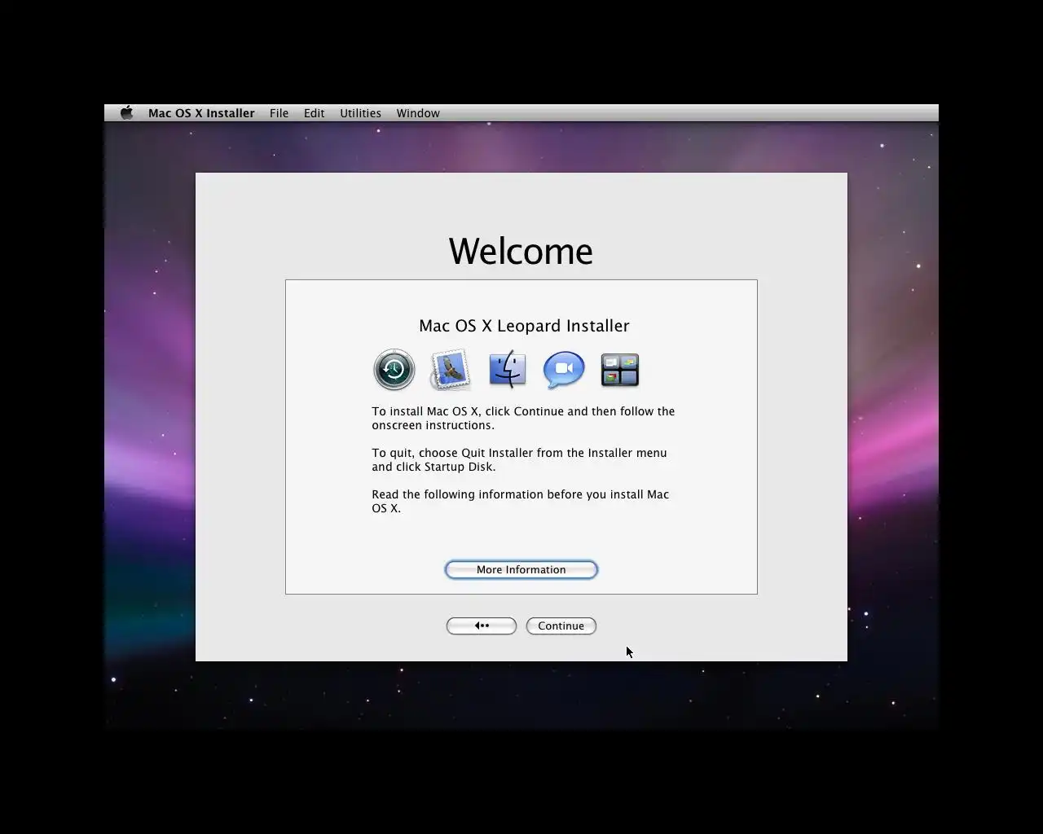The image size is (1043, 834).
Task: Click Continue to proceed with installation
Action: point(561,625)
